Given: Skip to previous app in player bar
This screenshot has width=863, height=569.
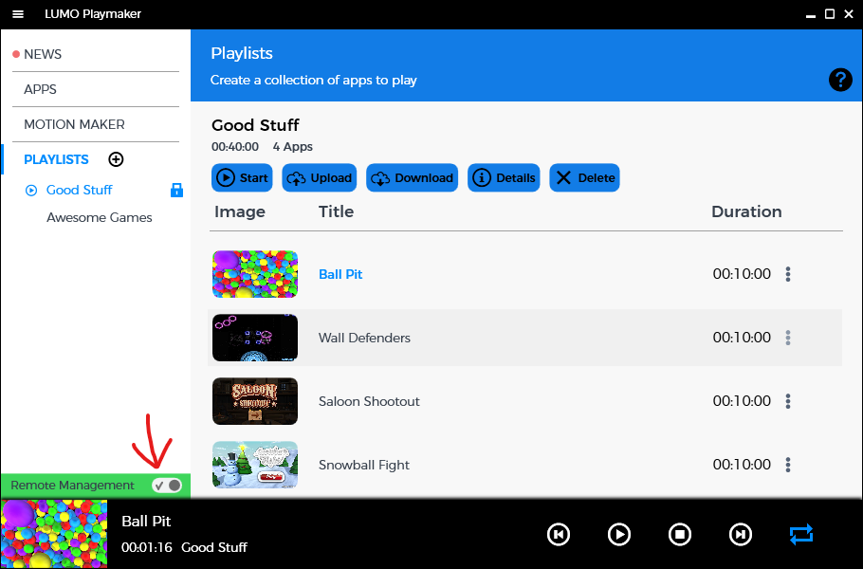Looking at the screenshot, I should coord(559,534).
